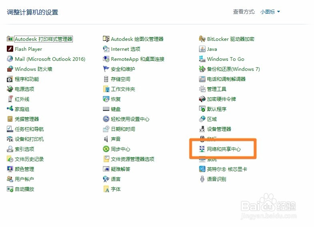Viewport: 314px width, 227px height.
Task: Click the 设备管理器 icon
Action: (x=202, y=129)
